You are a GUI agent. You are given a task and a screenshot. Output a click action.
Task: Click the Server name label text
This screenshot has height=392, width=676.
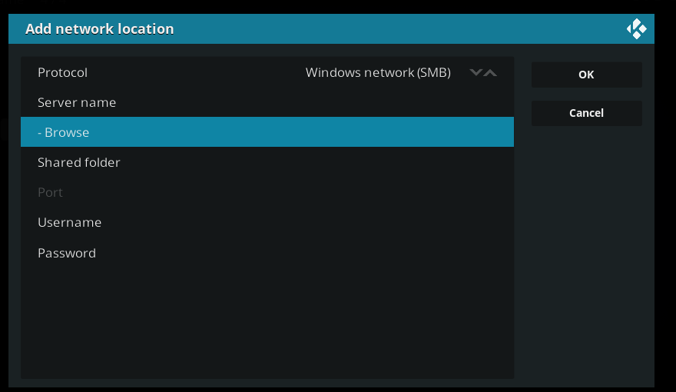coord(77,103)
